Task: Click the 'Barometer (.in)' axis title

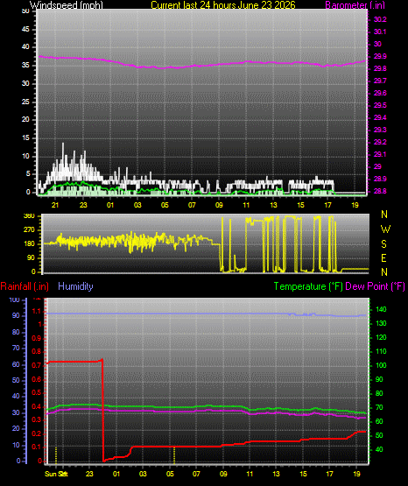Action: [355, 5]
